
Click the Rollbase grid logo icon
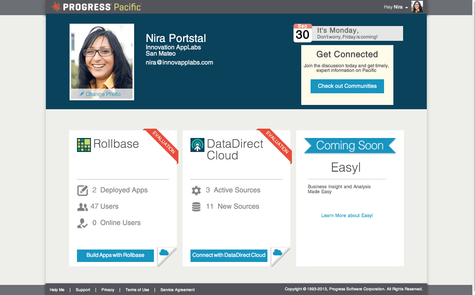coord(84,145)
